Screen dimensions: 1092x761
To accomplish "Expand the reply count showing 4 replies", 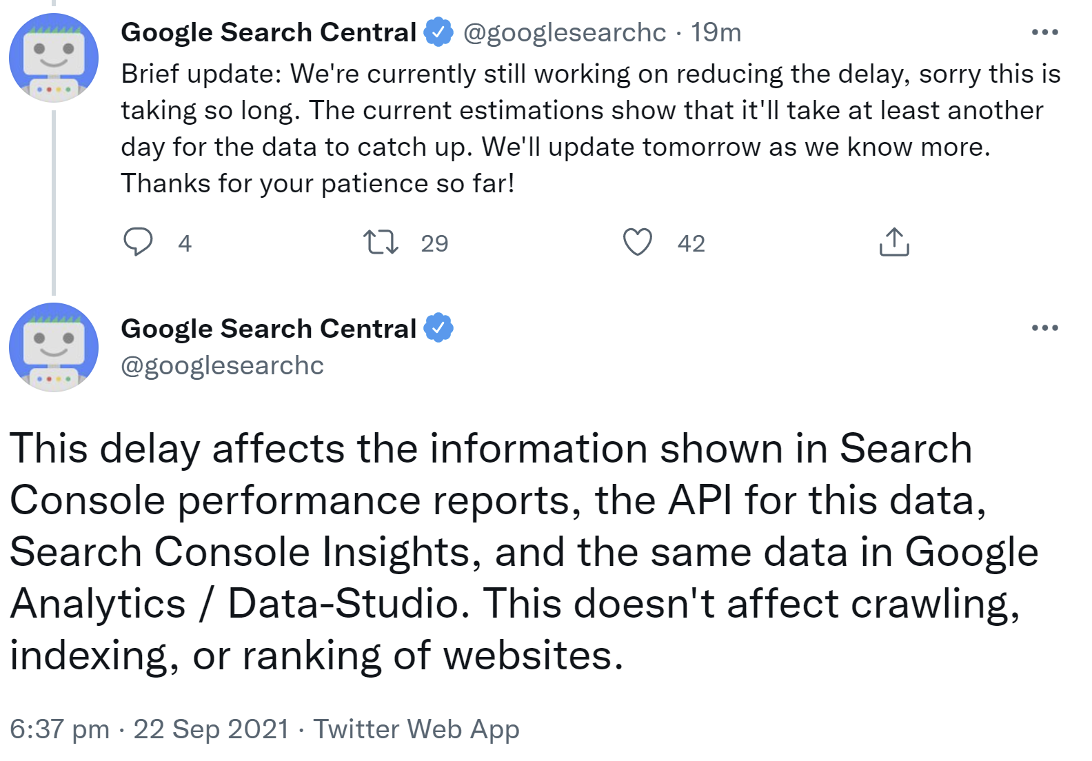I will [184, 242].
